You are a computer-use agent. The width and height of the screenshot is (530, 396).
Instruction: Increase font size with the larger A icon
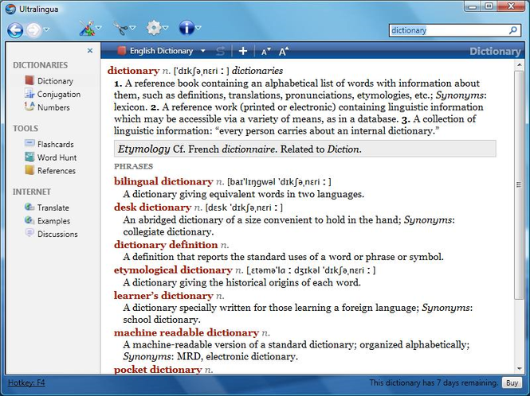pyautogui.click(x=284, y=51)
